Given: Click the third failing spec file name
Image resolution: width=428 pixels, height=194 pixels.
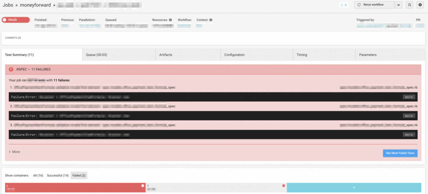Looking at the screenshot, I should [x=95, y=125].
